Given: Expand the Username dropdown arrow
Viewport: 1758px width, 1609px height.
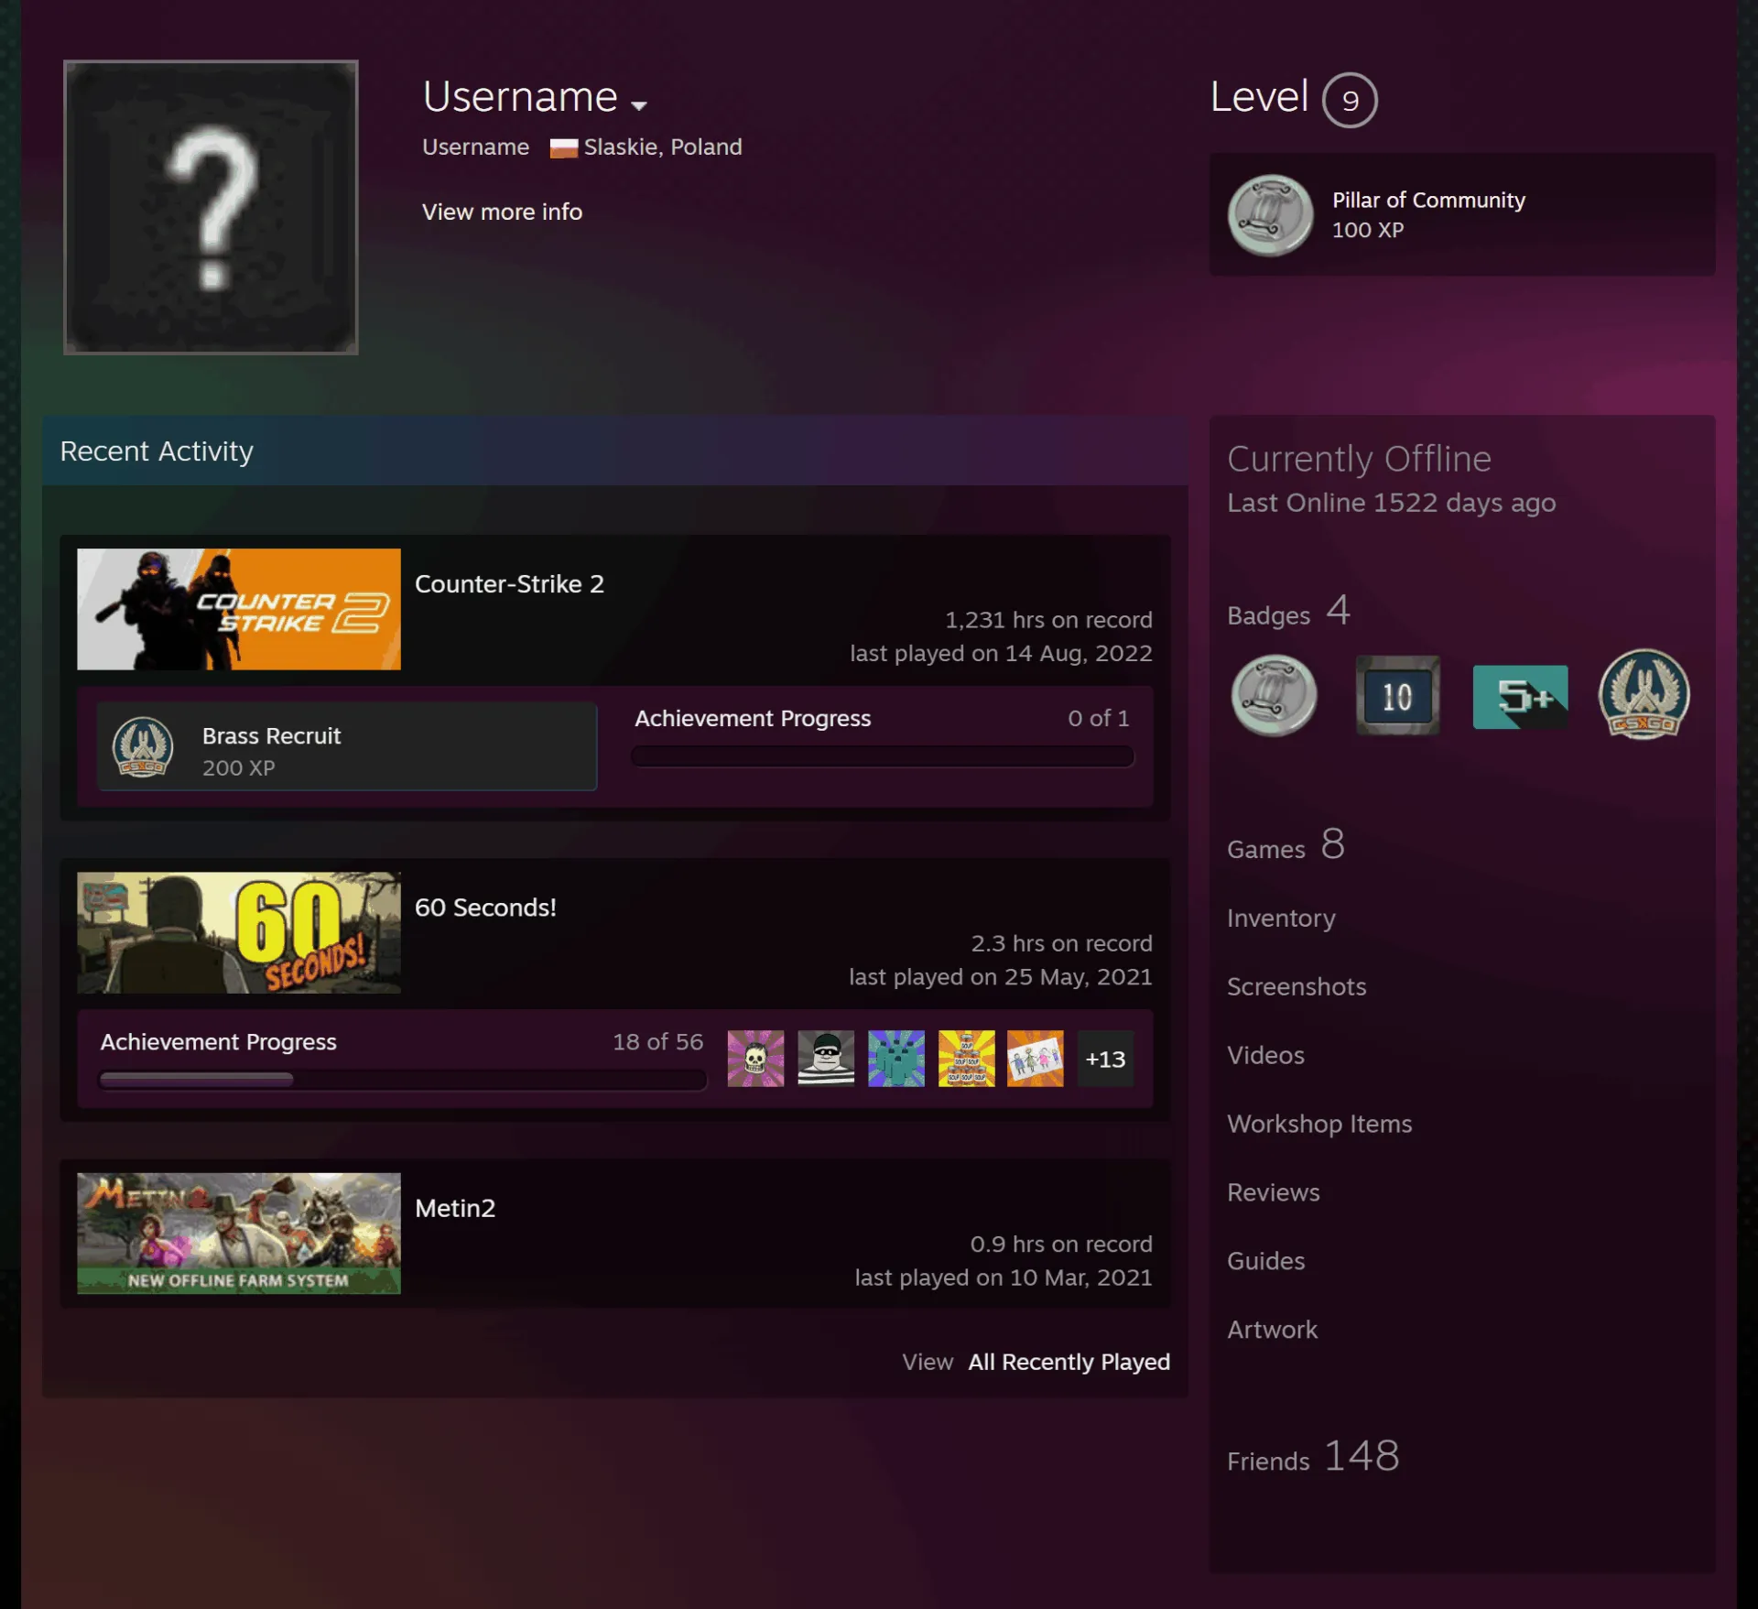Looking at the screenshot, I should point(639,105).
